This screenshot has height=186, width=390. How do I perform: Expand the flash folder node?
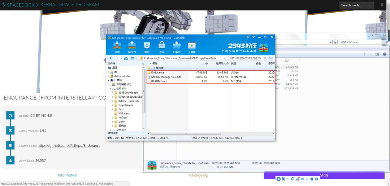coord(113,109)
